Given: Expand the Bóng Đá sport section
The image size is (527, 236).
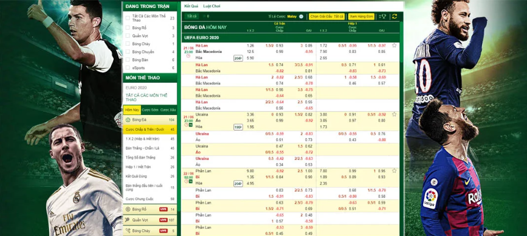Looking at the screenshot, I should 150,120.
